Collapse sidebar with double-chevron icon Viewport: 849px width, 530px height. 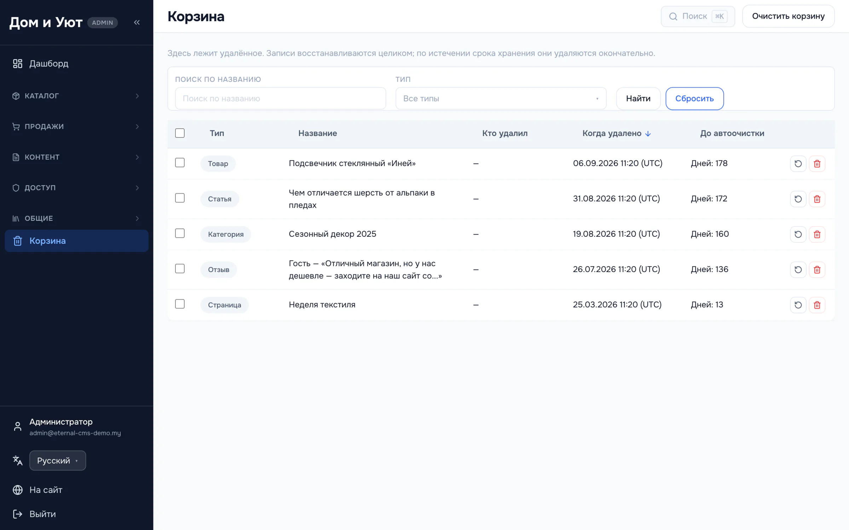pyautogui.click(x=137, y=23)
